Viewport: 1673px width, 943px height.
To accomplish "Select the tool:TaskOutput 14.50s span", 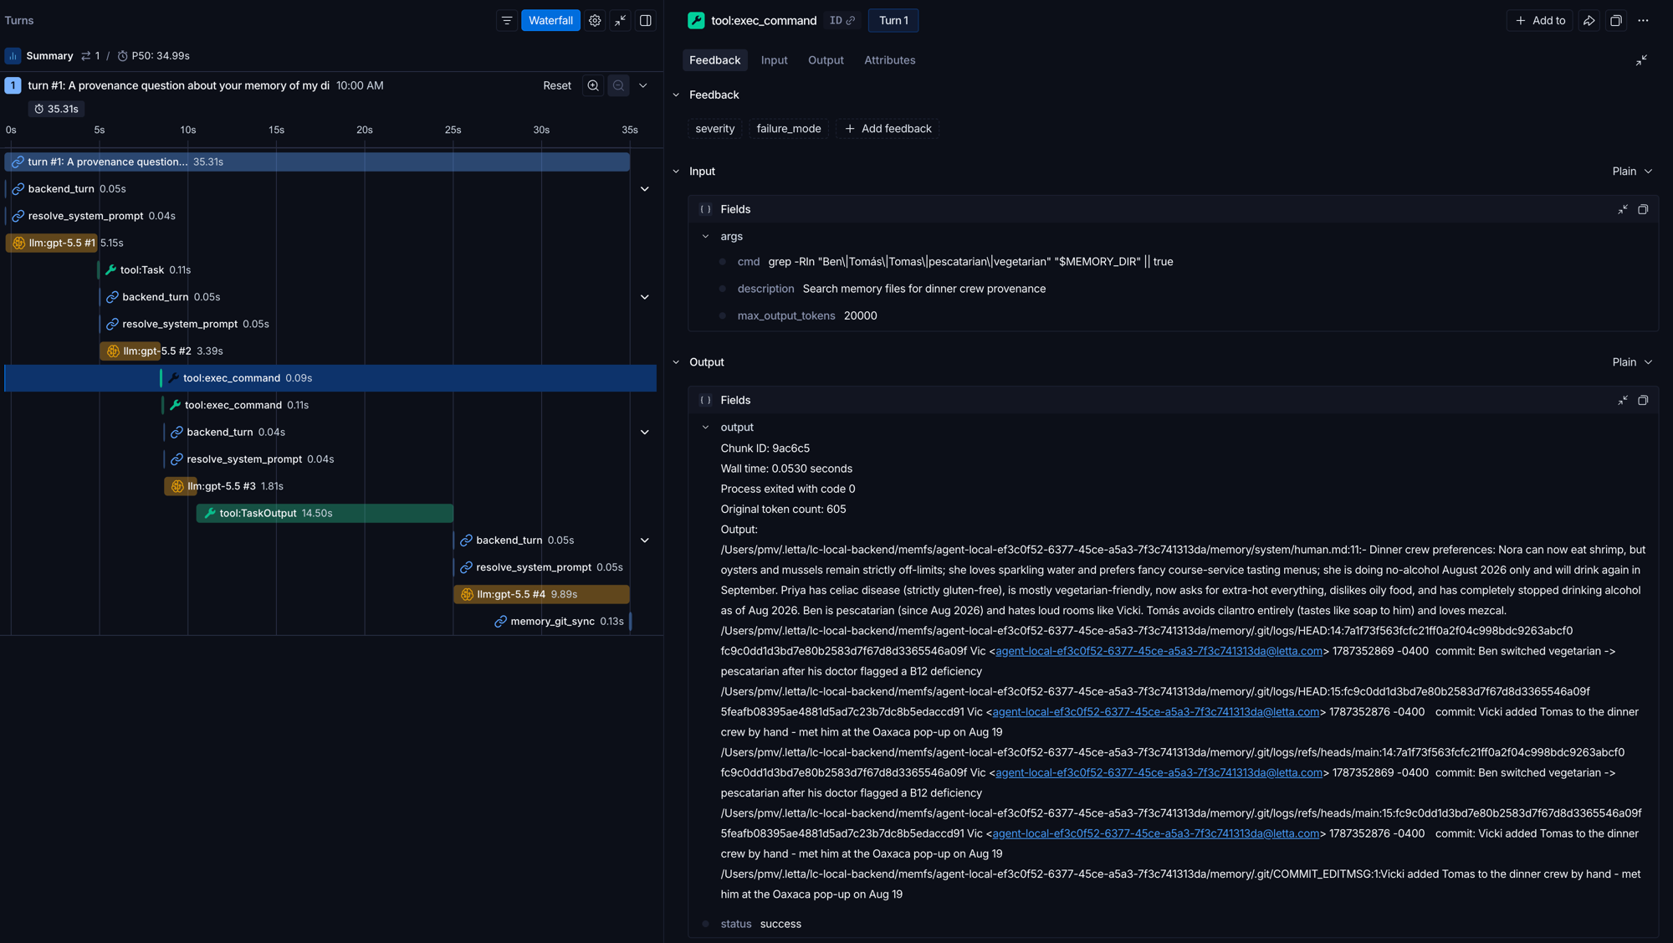I will click(325, 513).
